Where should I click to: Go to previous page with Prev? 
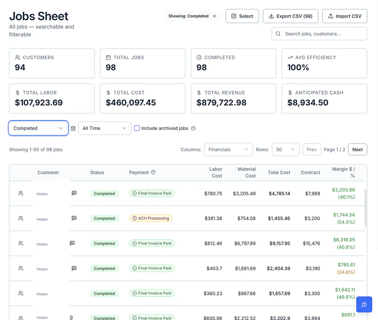[x=312, y=149]
